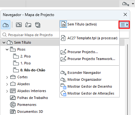Click the Folhas de Trabalho worksheet icon

13,98
